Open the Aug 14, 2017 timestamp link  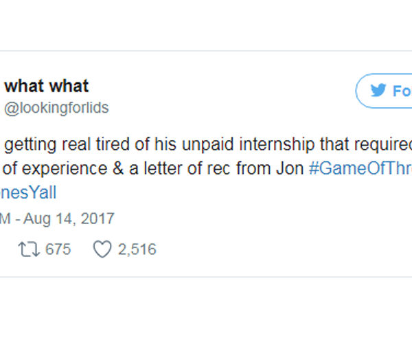pos(66,218)
